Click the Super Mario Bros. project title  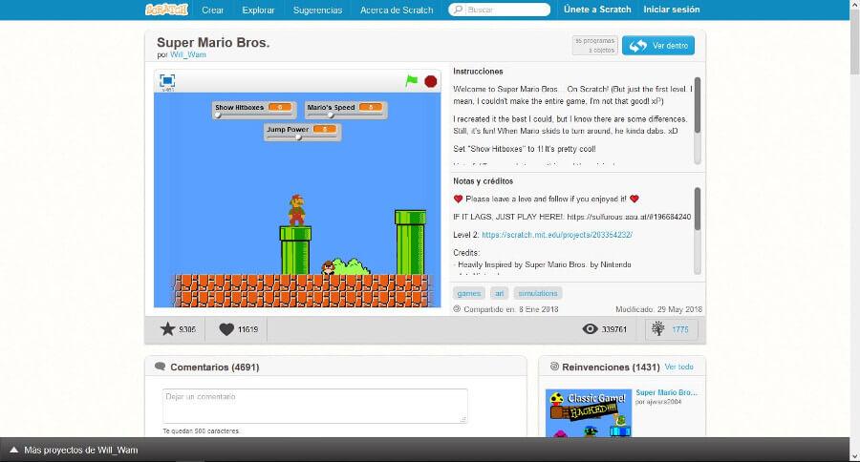click(213, 42)
